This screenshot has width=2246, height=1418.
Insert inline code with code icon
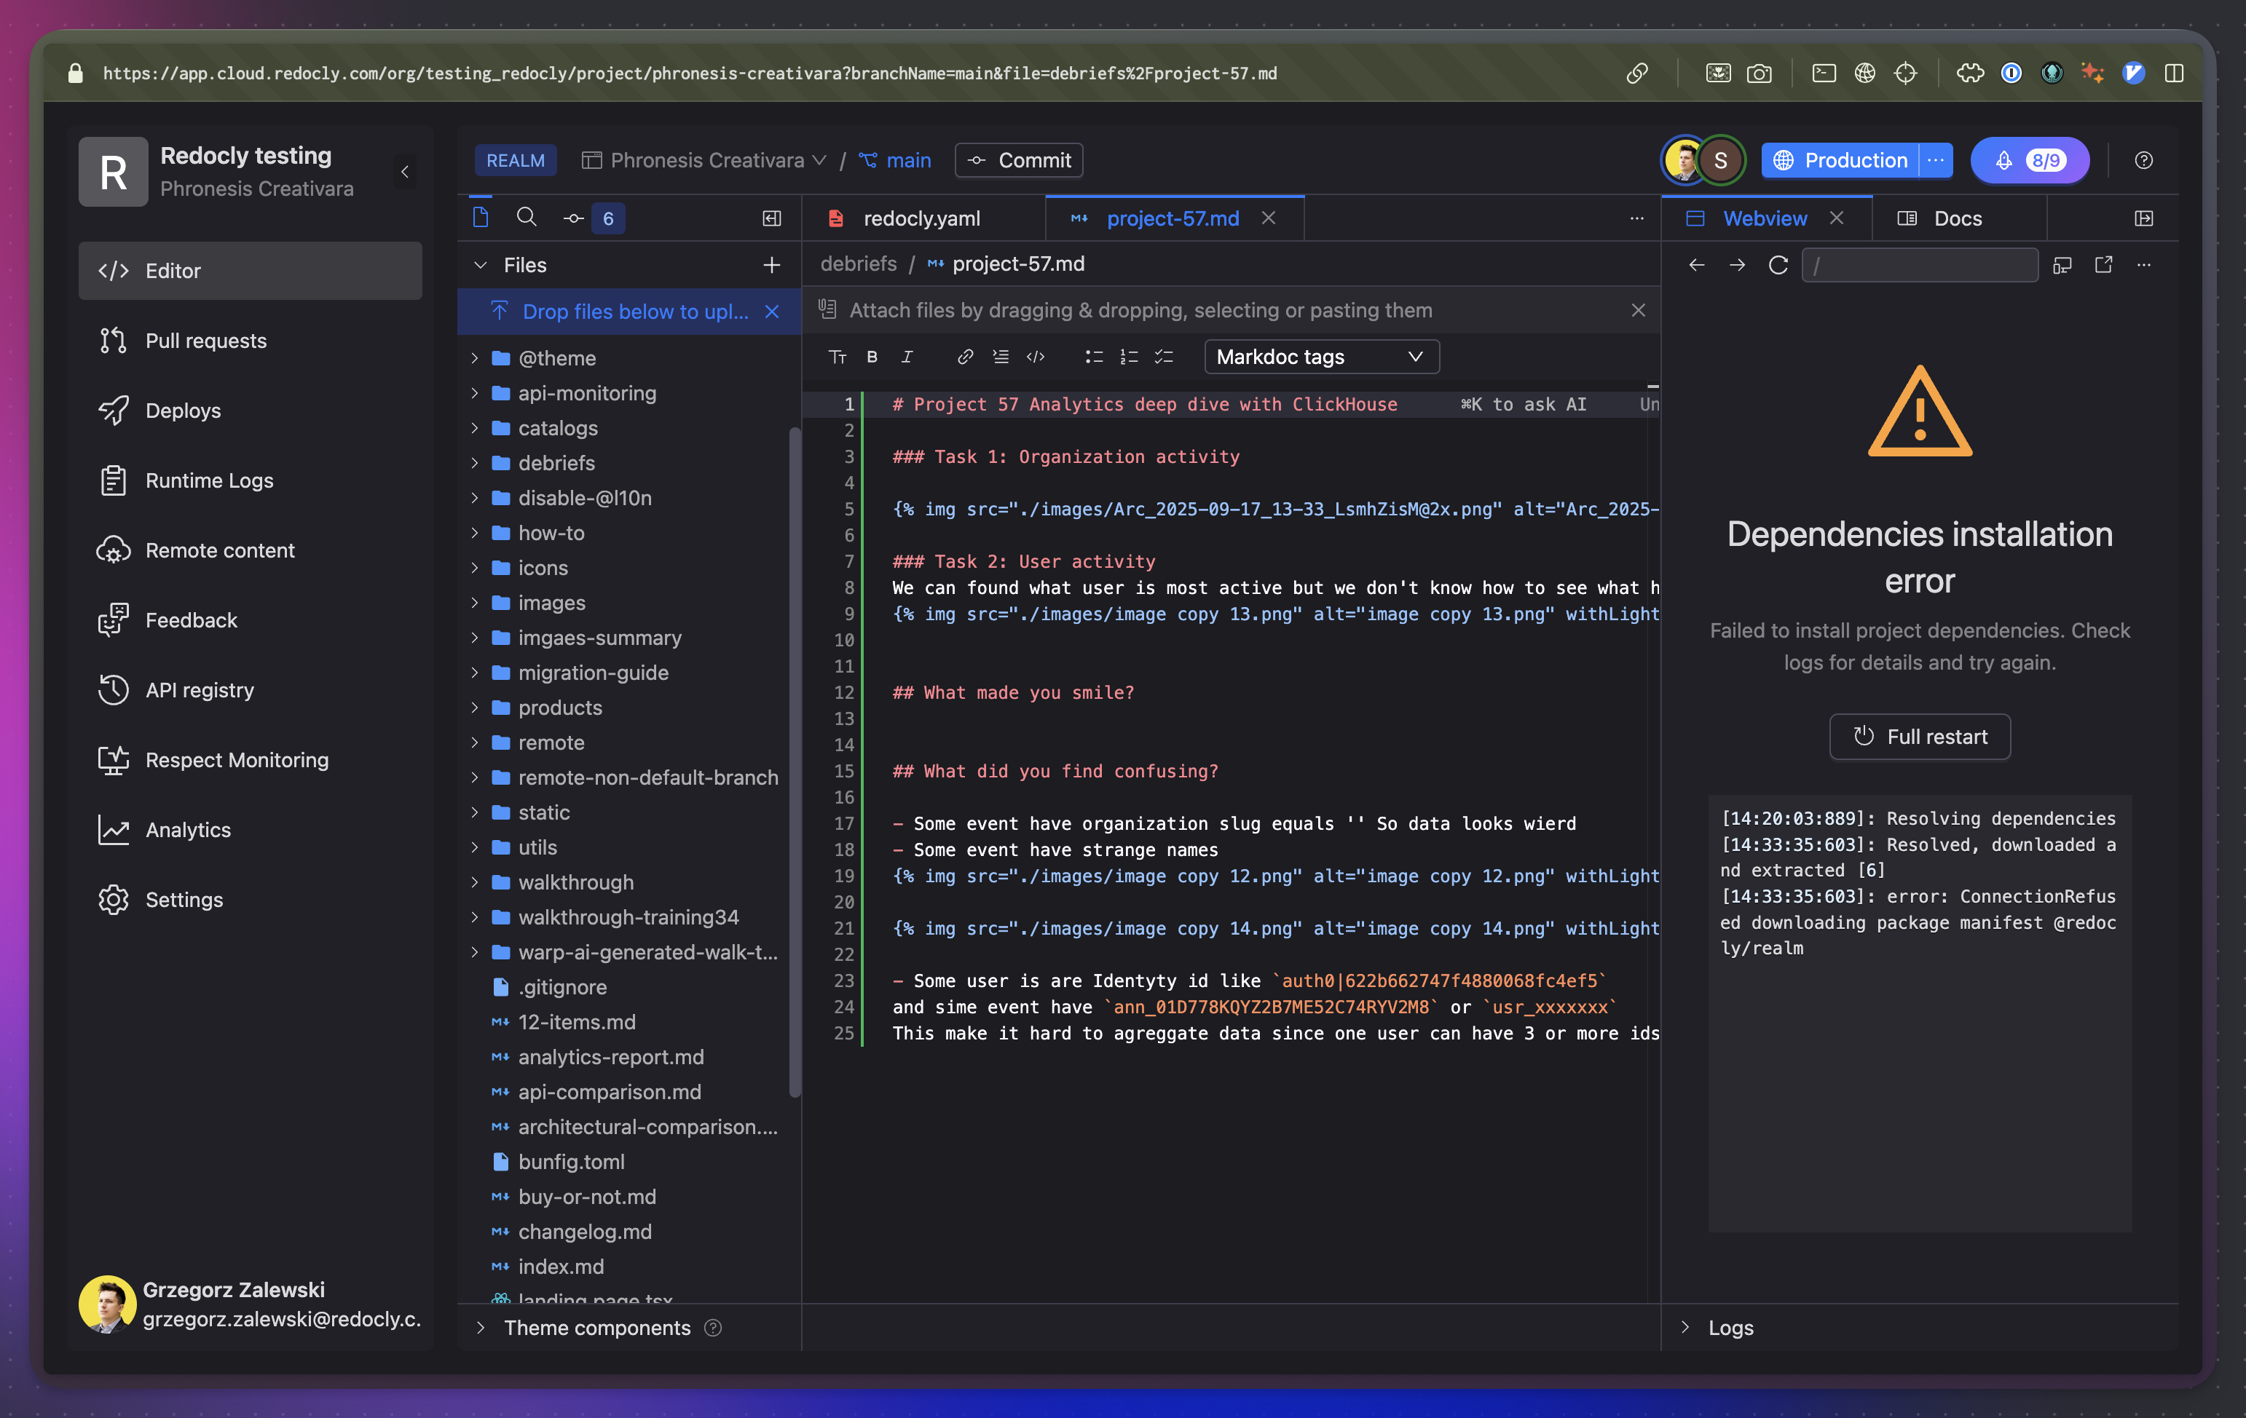tap(1036, 356)
